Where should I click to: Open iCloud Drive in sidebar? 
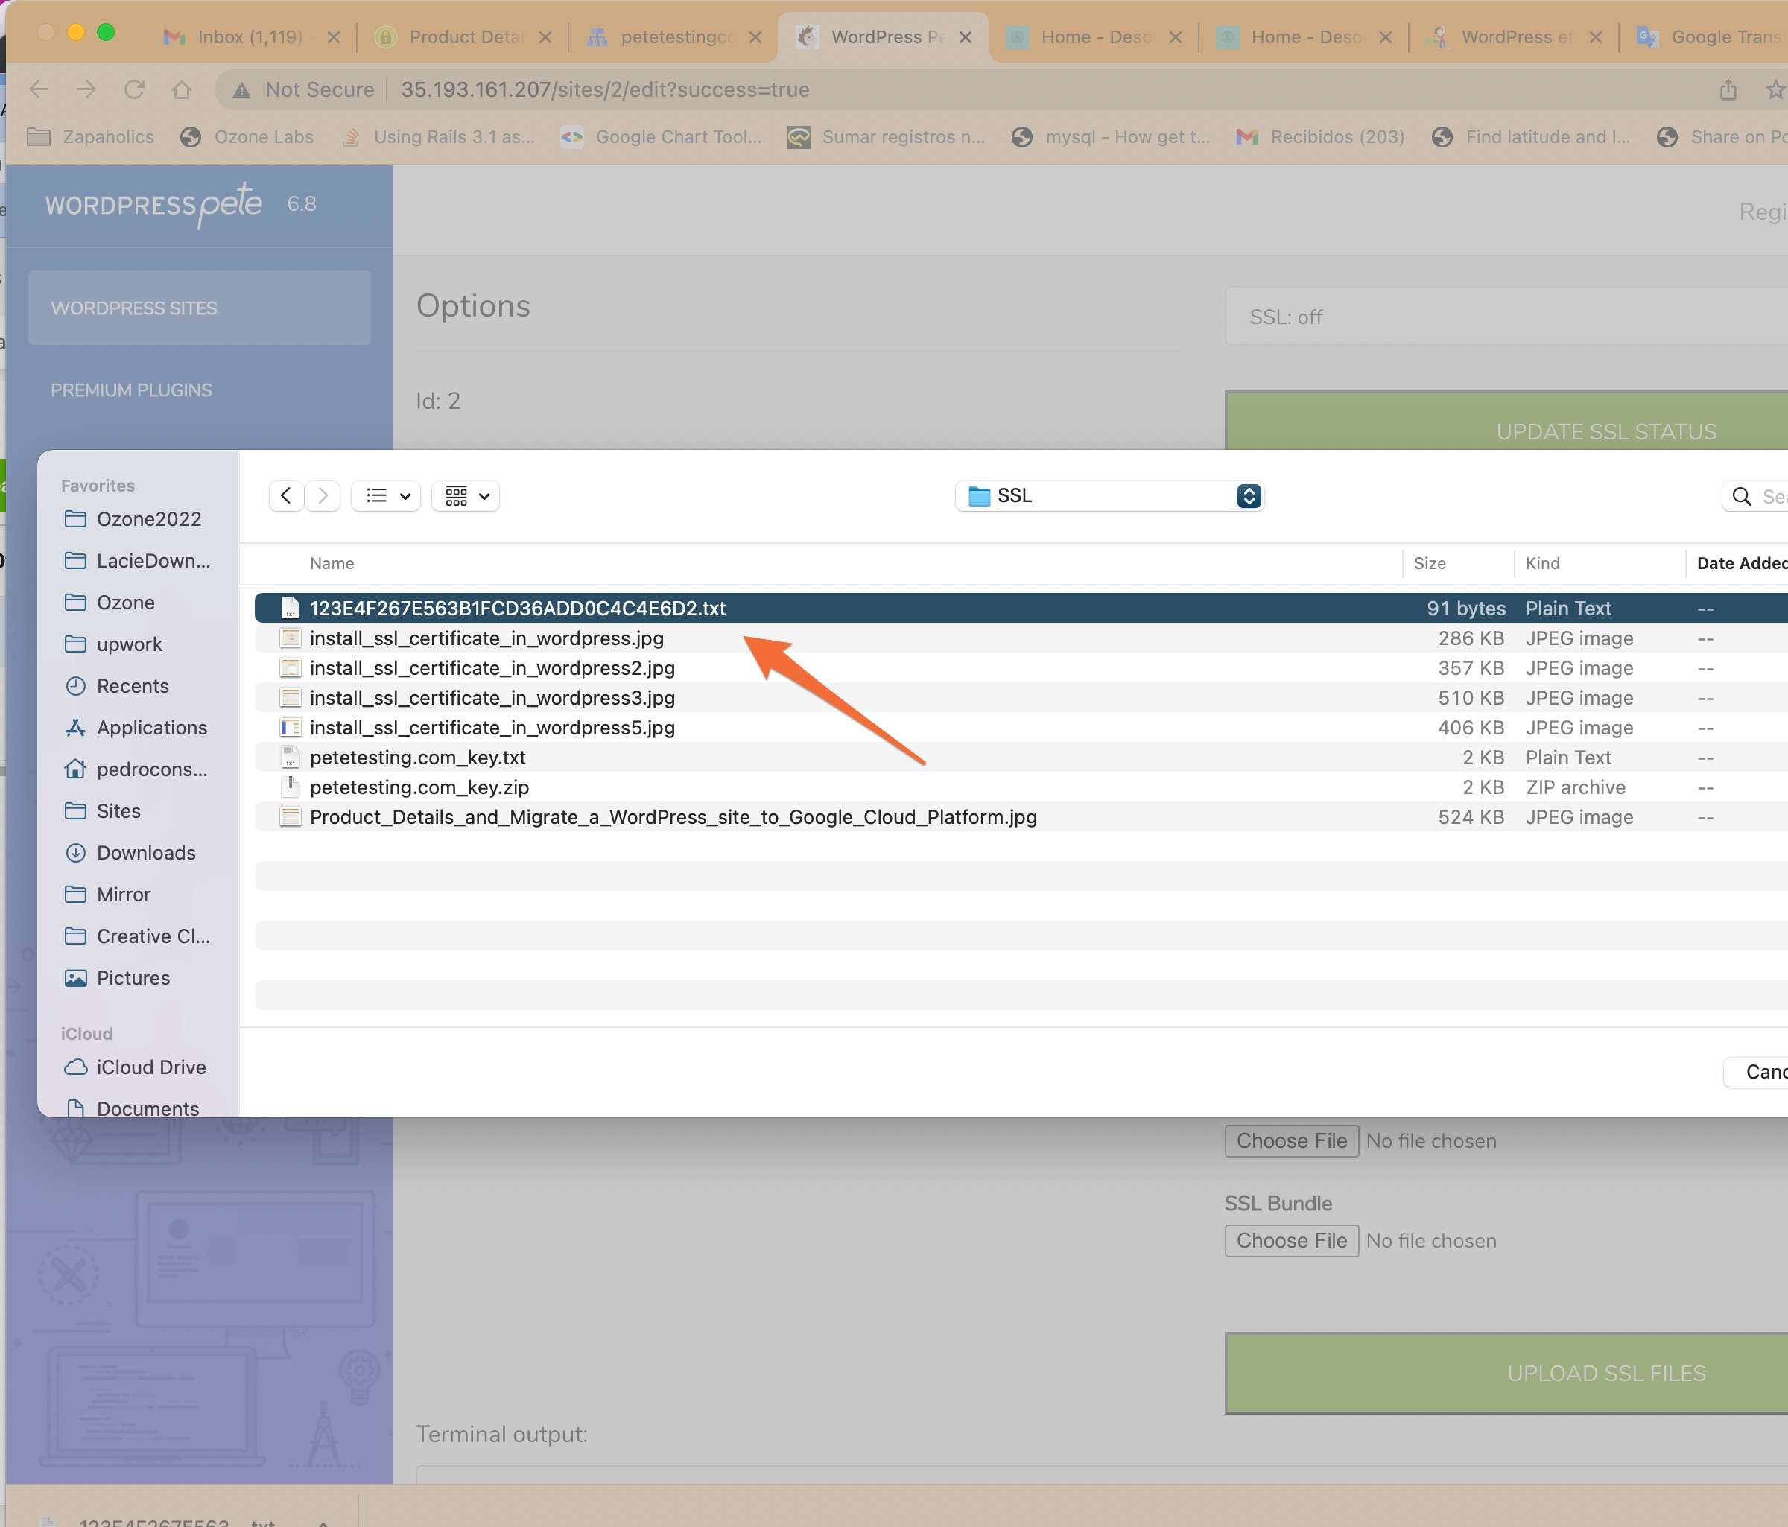(x=150, y=1067)
